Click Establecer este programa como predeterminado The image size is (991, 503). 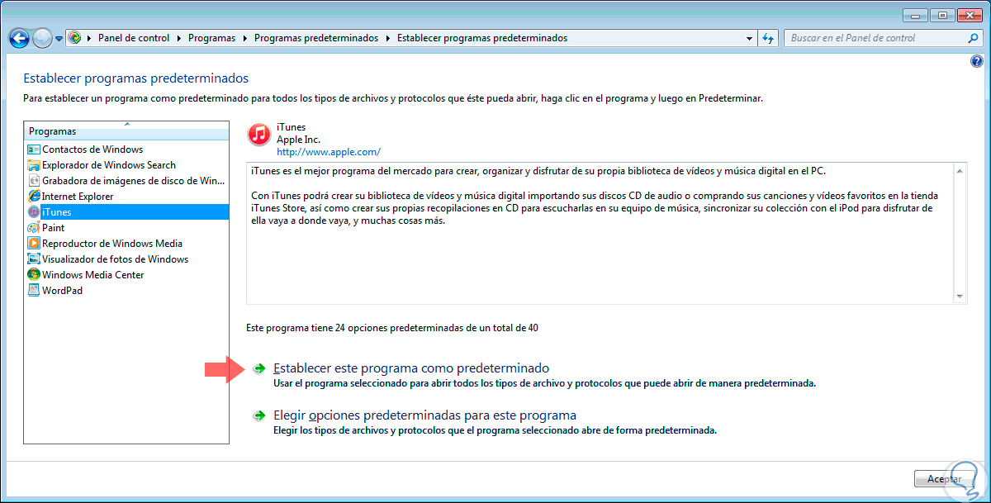pos(411,368)
